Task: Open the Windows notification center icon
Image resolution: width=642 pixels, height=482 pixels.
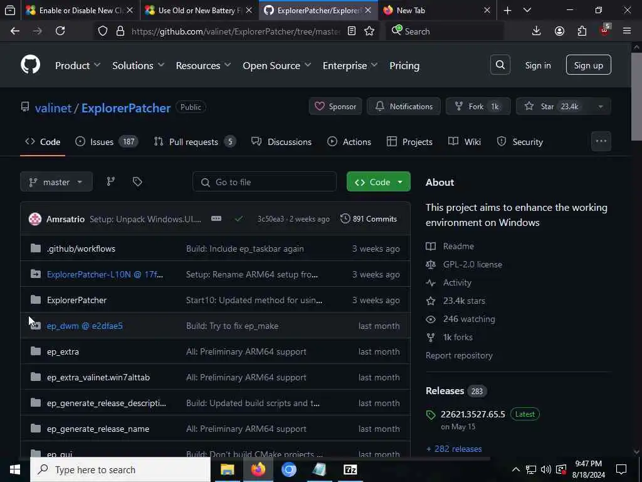Action: pos(621,469)
